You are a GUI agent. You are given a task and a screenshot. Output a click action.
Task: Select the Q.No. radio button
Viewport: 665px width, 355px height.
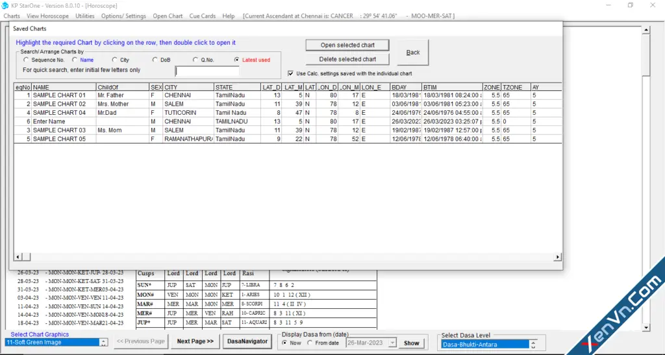[x=195, y=60]
